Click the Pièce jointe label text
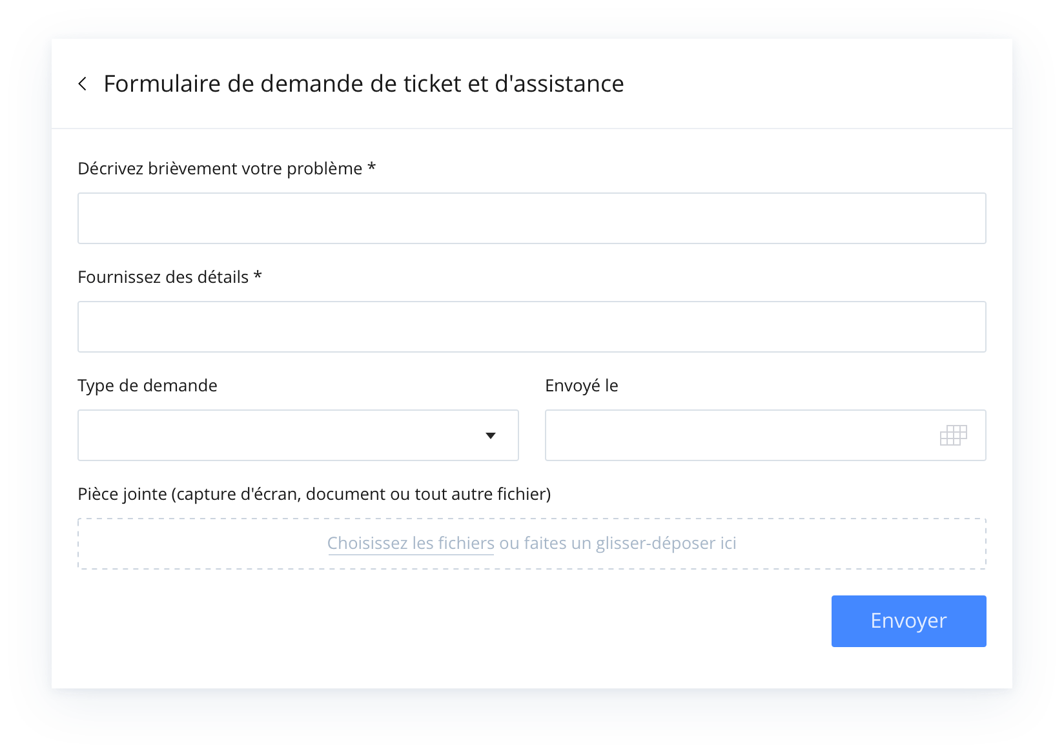The image size is (1064, 753). pyautogui.click(x=314, y=494)
